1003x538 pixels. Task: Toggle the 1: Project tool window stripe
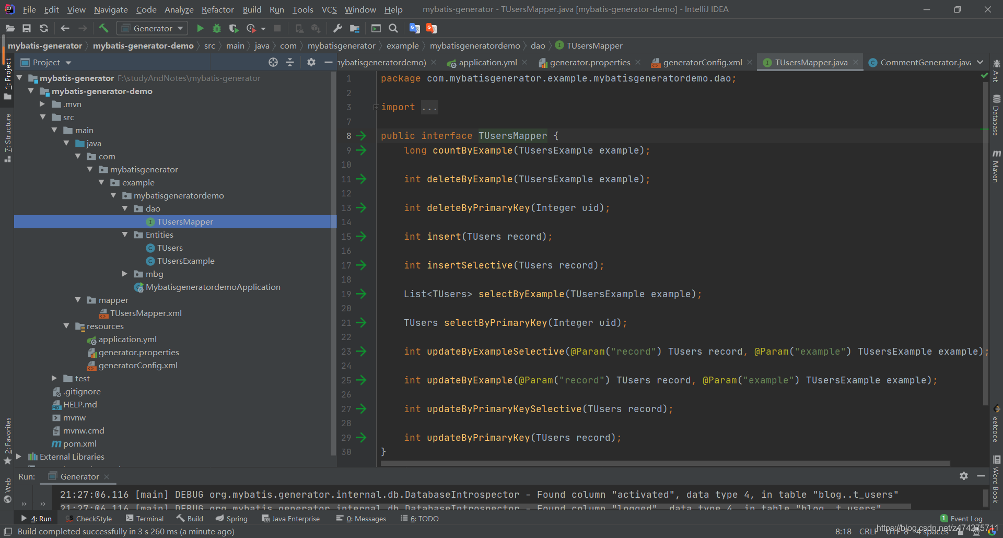pos(8,78)
